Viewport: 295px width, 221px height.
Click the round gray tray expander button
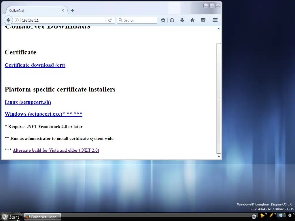point(254,217)
